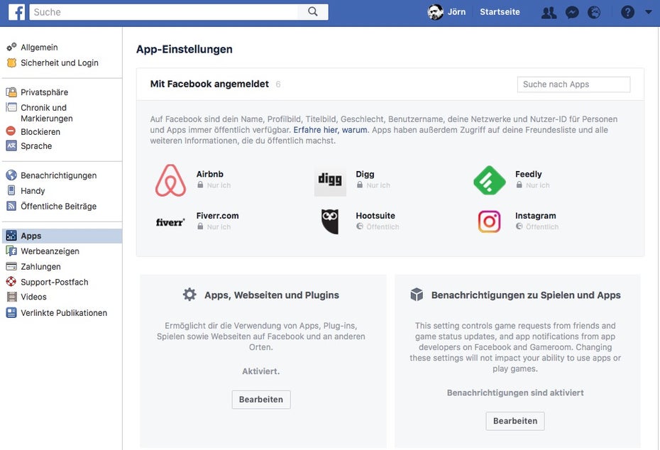Click the Airbnb app logo
Viewport: 660px width, 450px height.
[170, 180]
